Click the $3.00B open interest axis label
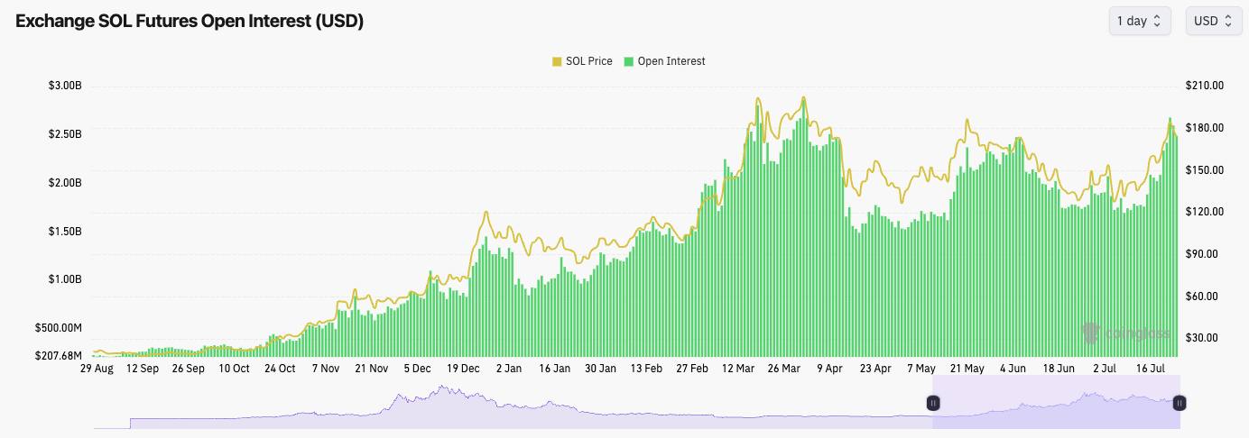Screen dimensions: 1249x438 pyautogui.click(x=65, y=87)
